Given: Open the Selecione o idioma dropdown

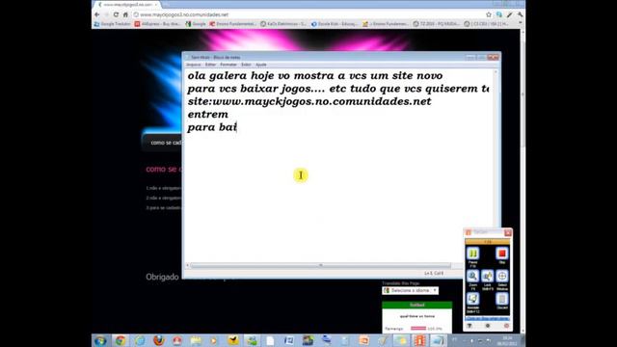Looking at the screenshot, I should pyautogui.click(x=410, y=290).
